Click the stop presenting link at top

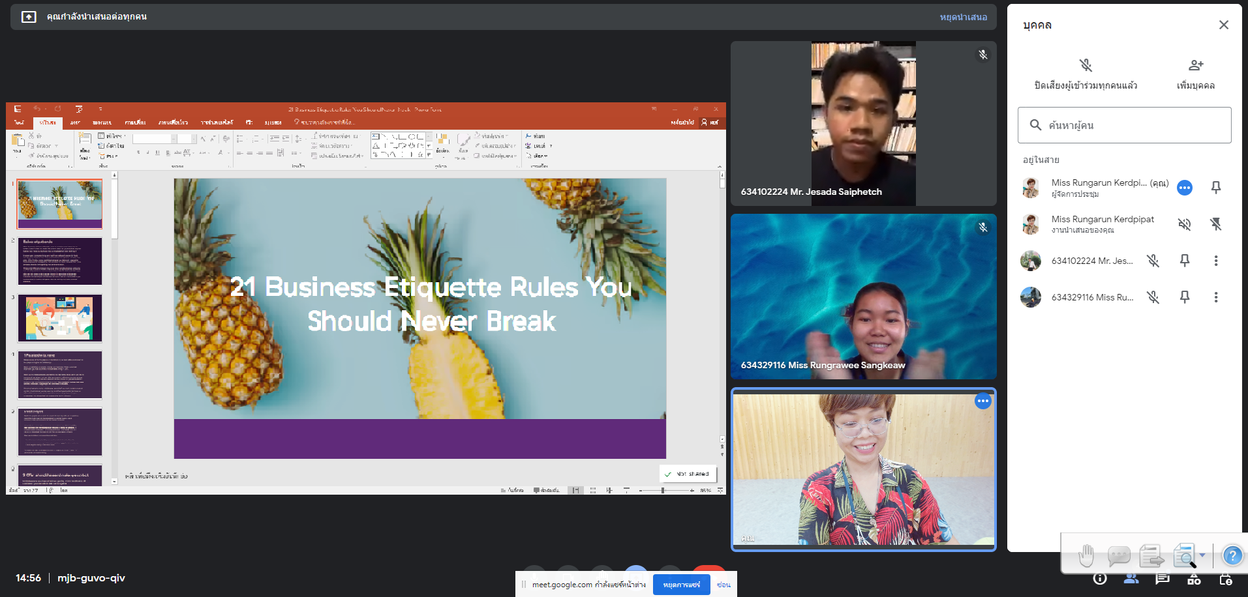point(963,17)
